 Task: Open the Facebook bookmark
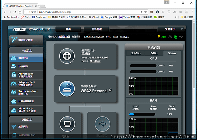click(39, 17)
